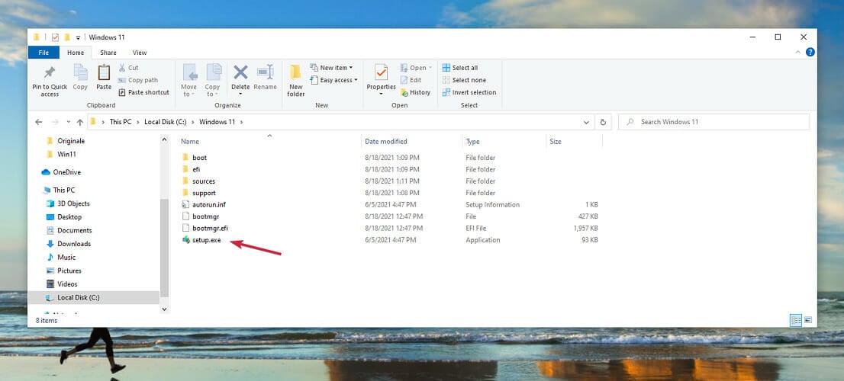The image size is (844, 381).
Task: Click the Search Windows 11 field
Action: point(714,122)
